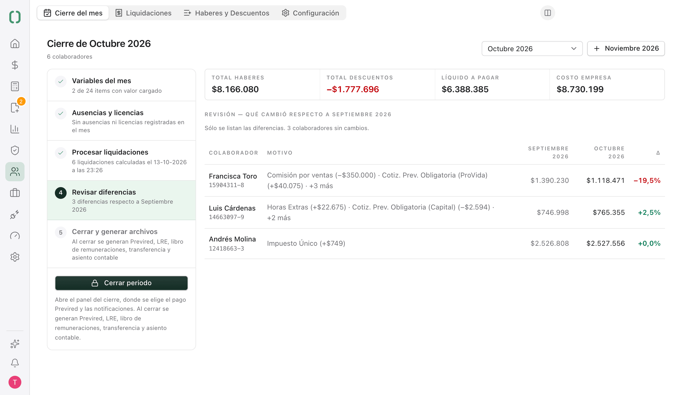Open the notifications bell icon
The image size is (682, 395).
15,363
